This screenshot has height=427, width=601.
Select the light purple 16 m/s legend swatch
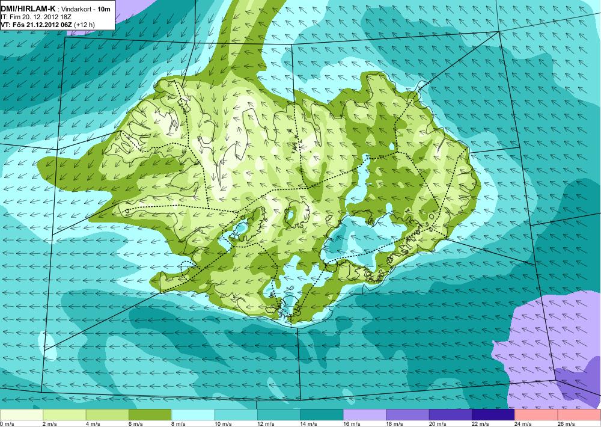(365, 415)
